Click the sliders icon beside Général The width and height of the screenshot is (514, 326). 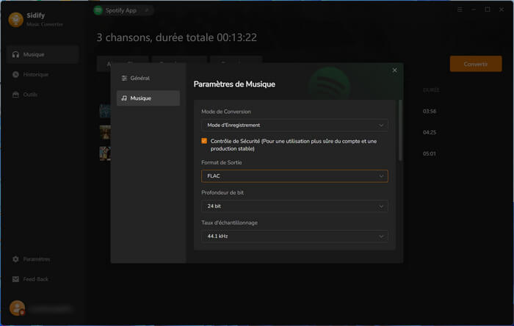124,78
